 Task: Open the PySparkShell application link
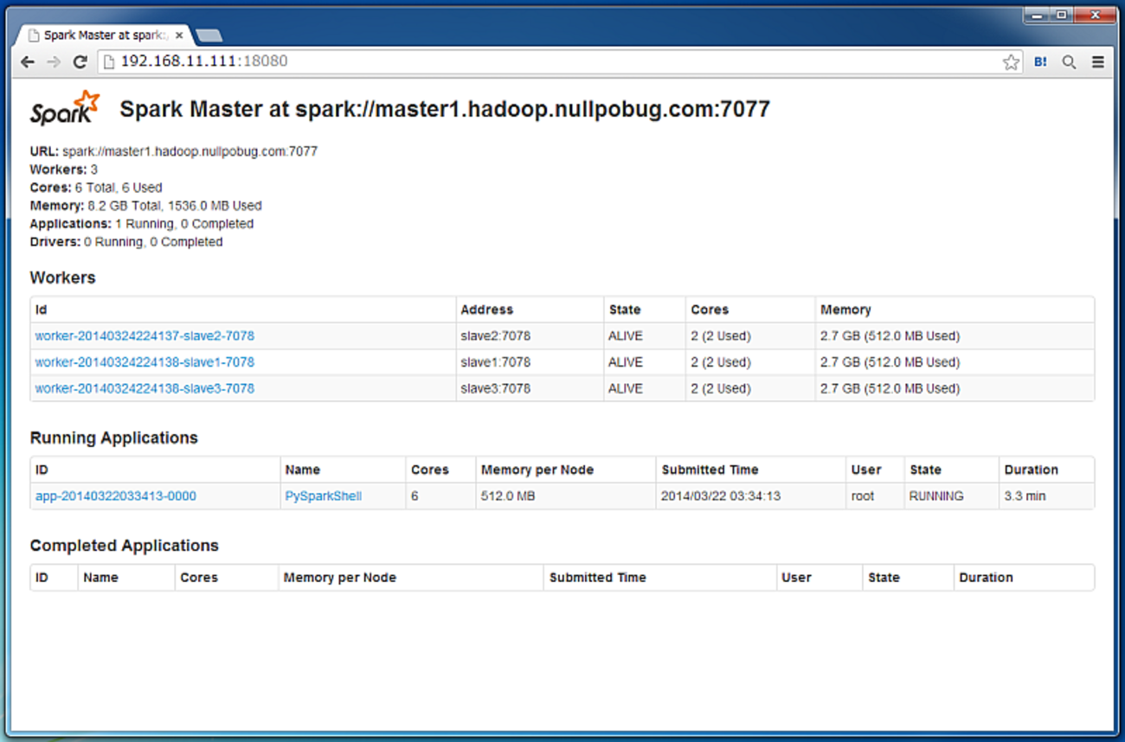click(x=323, y=496)
